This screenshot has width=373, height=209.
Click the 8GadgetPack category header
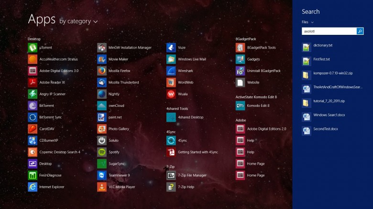[246, 39]
